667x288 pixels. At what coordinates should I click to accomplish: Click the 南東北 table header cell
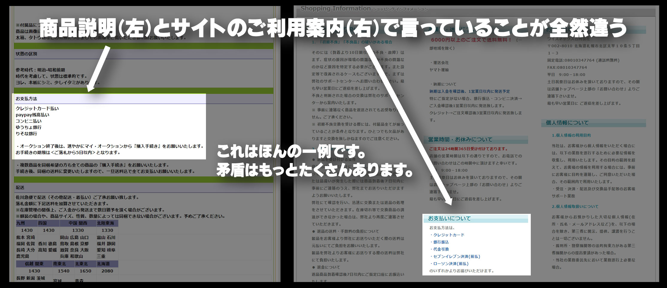(63, 264)
